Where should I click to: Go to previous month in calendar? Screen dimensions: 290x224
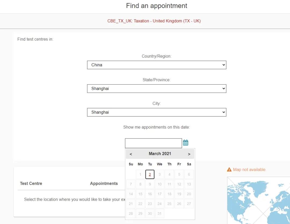pos(131,154)
